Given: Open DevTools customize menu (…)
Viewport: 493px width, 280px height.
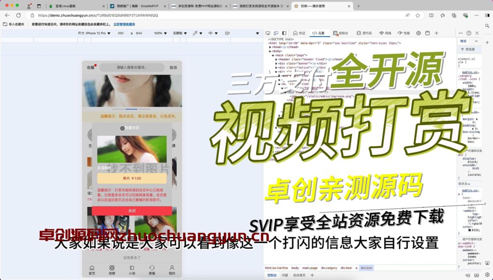Looking at the screenshot, I should pyautogui.click(x=461, y=33).
